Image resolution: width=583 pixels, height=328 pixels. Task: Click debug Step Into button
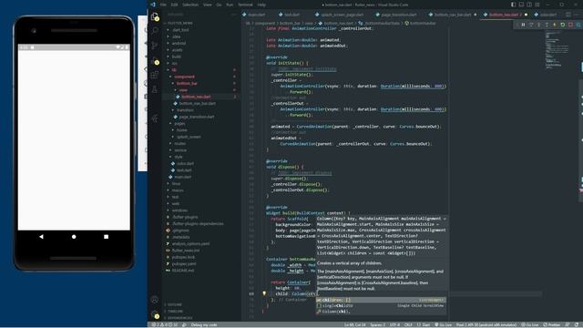[x=538, y=25]
